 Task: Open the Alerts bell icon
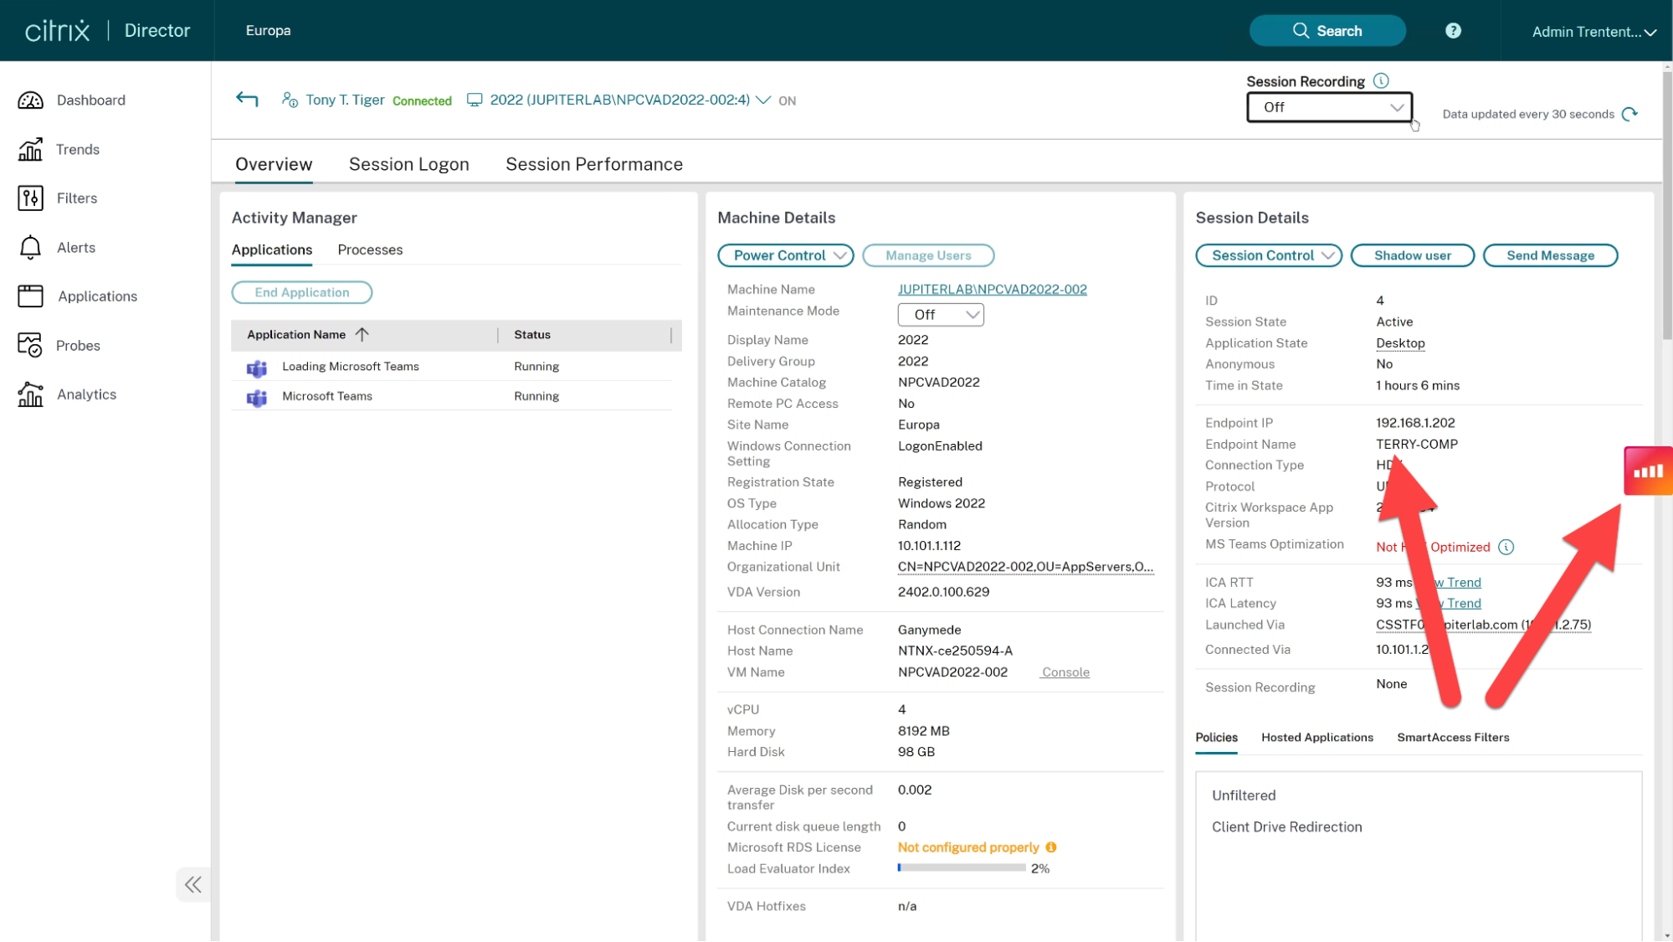[x=31, y=247]
